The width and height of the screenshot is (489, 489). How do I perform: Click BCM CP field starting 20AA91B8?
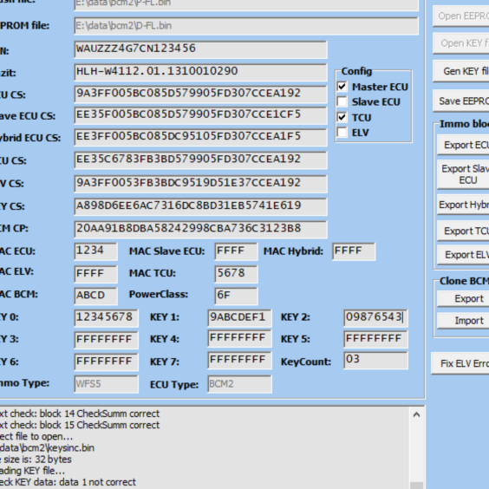pos(200,229)
